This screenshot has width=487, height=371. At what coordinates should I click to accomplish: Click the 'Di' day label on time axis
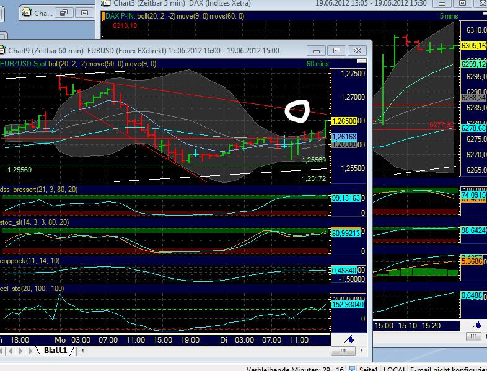click(224, 340)
